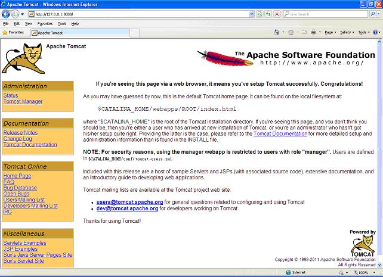Click the Live Search input box
The height and width of the screenshot is (277, 383).
click(x=326, y=14)
